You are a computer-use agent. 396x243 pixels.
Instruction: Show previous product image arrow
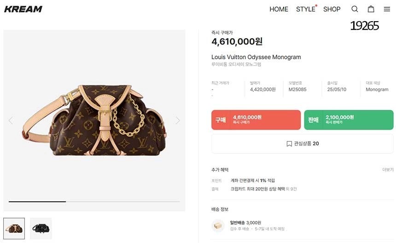tap(11, 120)
